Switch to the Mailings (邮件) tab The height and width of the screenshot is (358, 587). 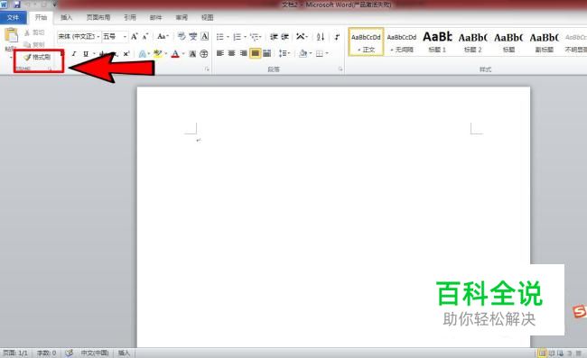pyautogui.click(x=155, y=17)
